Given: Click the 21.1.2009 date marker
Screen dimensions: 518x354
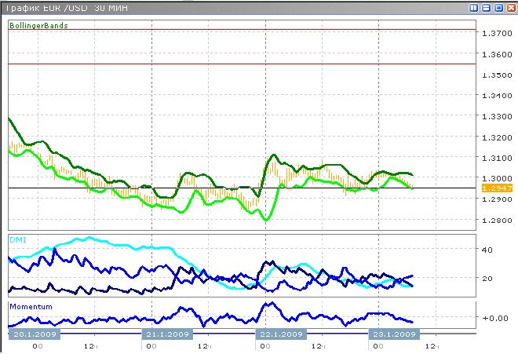Looking at the screenshot, I should coord(169,334).
